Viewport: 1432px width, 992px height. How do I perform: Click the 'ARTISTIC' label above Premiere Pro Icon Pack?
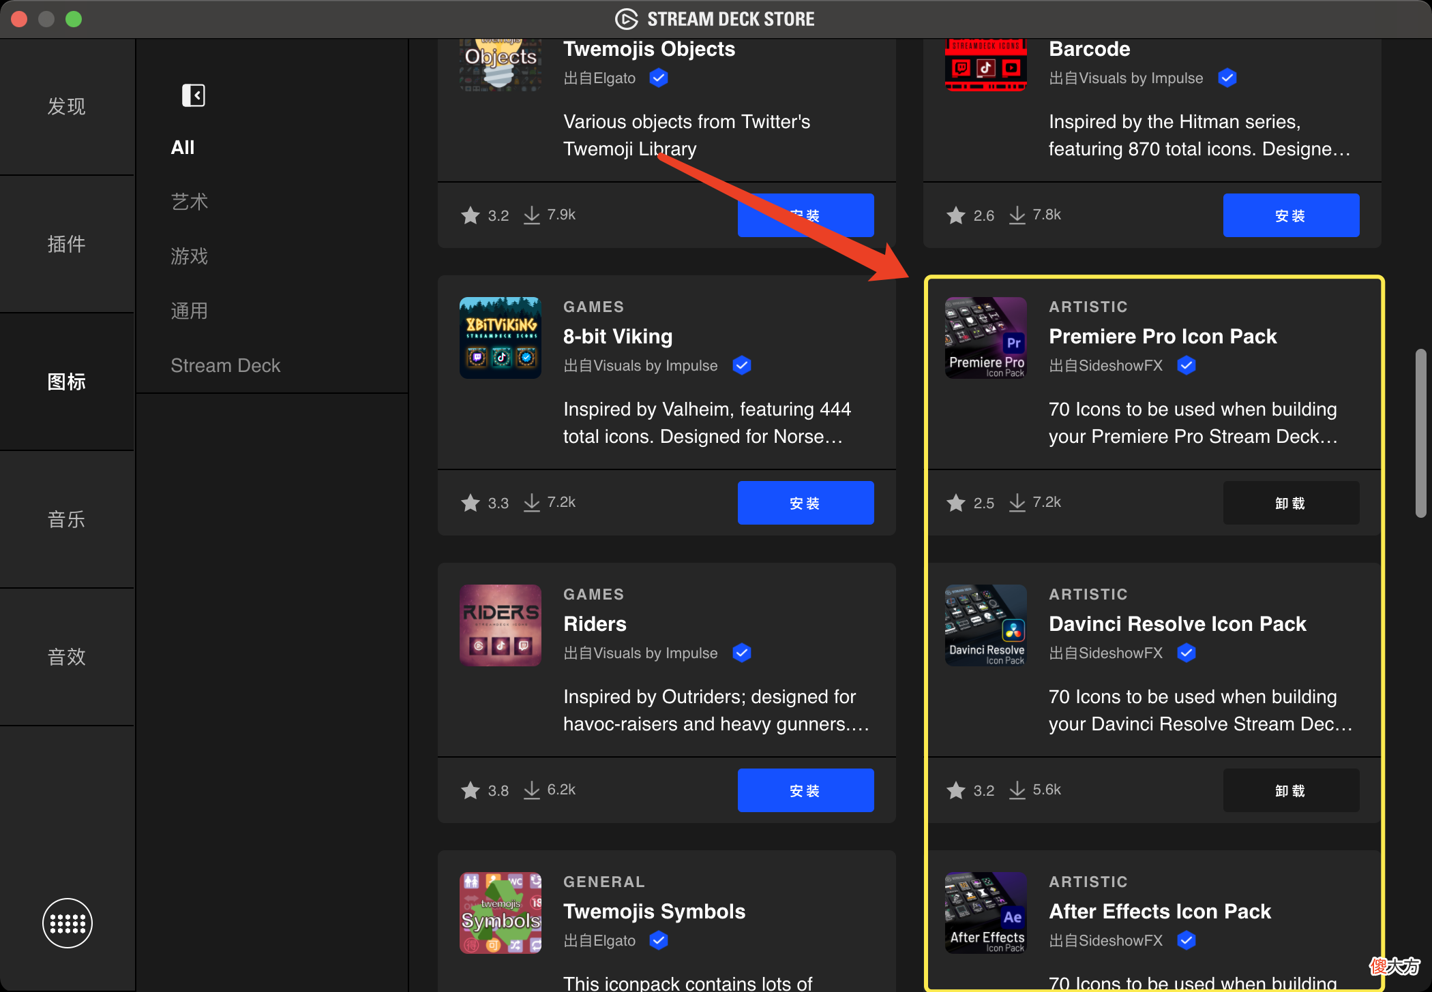click(1088, 307)
